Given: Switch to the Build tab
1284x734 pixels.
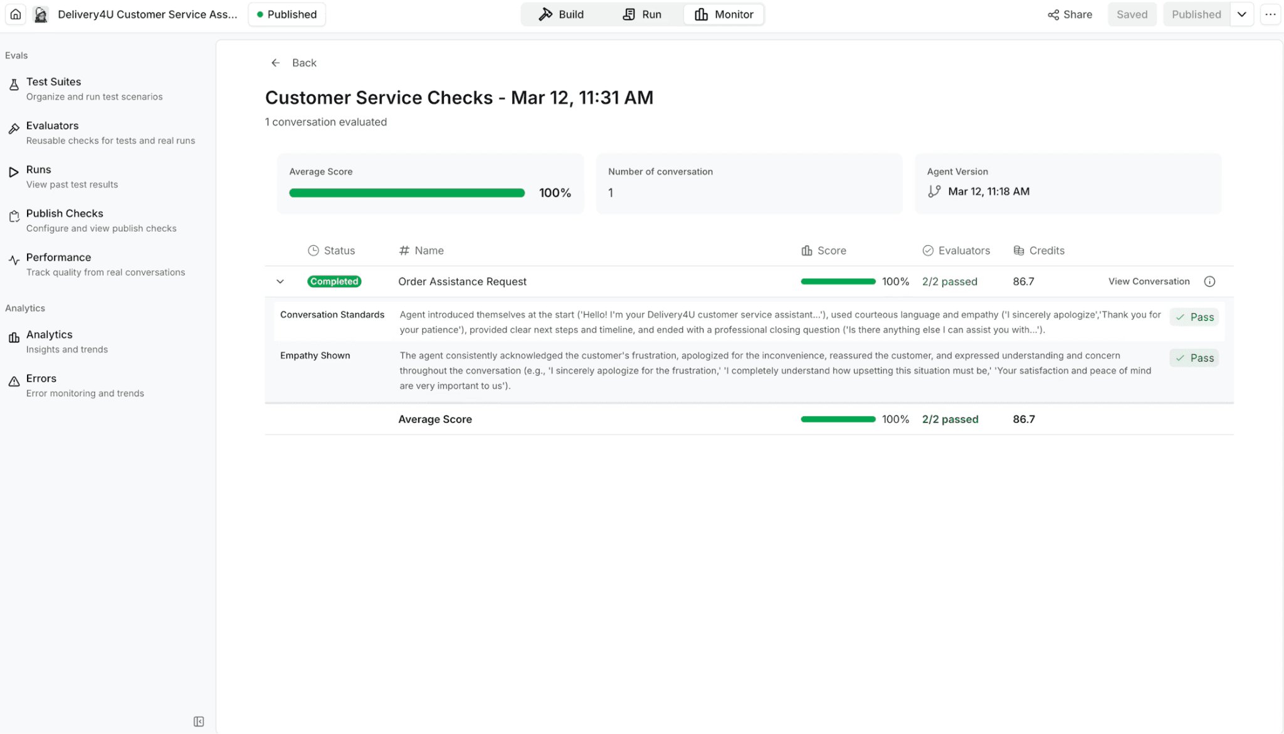Looking at the screenshot, I should (x=561, y=14).
